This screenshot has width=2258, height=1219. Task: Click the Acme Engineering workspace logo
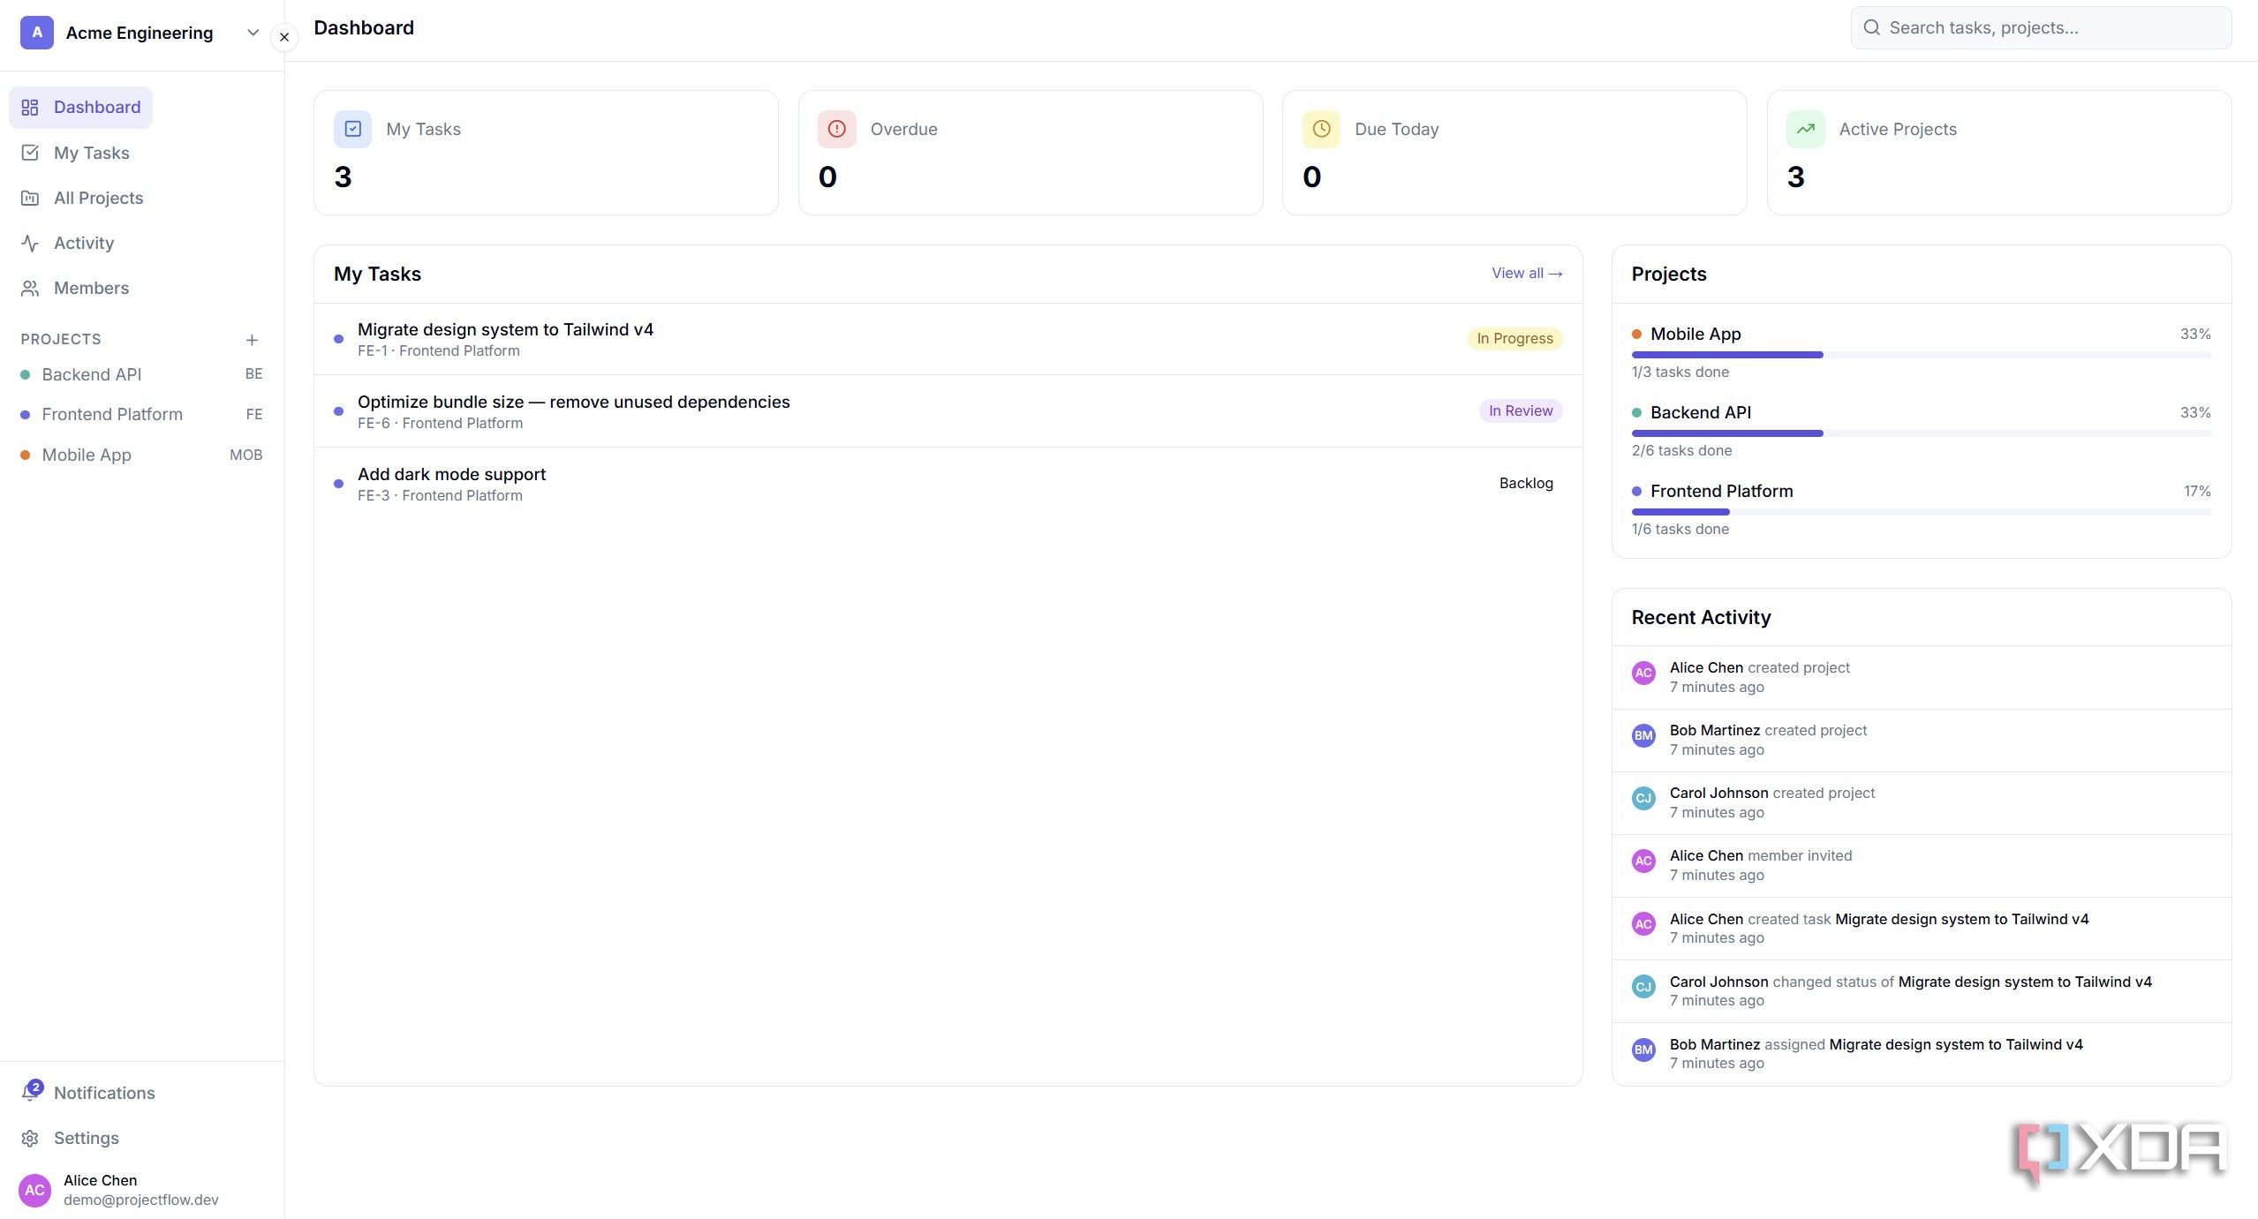click(37, 33)
